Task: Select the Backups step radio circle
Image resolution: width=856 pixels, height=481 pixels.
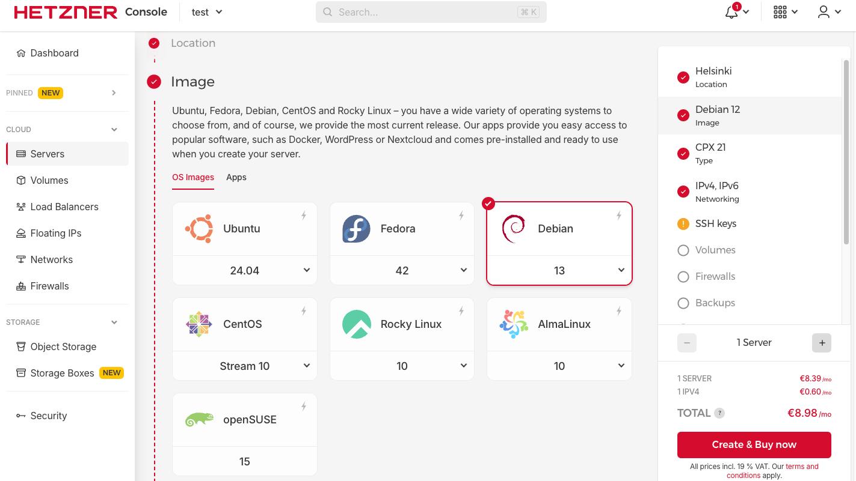Action: click(683, 303)
